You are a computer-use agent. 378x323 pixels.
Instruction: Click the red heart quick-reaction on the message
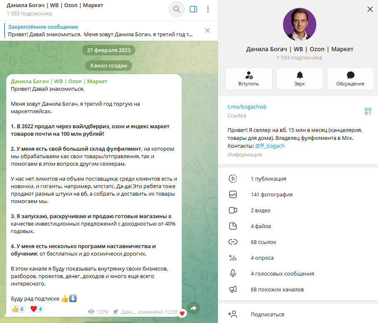click(x=182, y=313)
